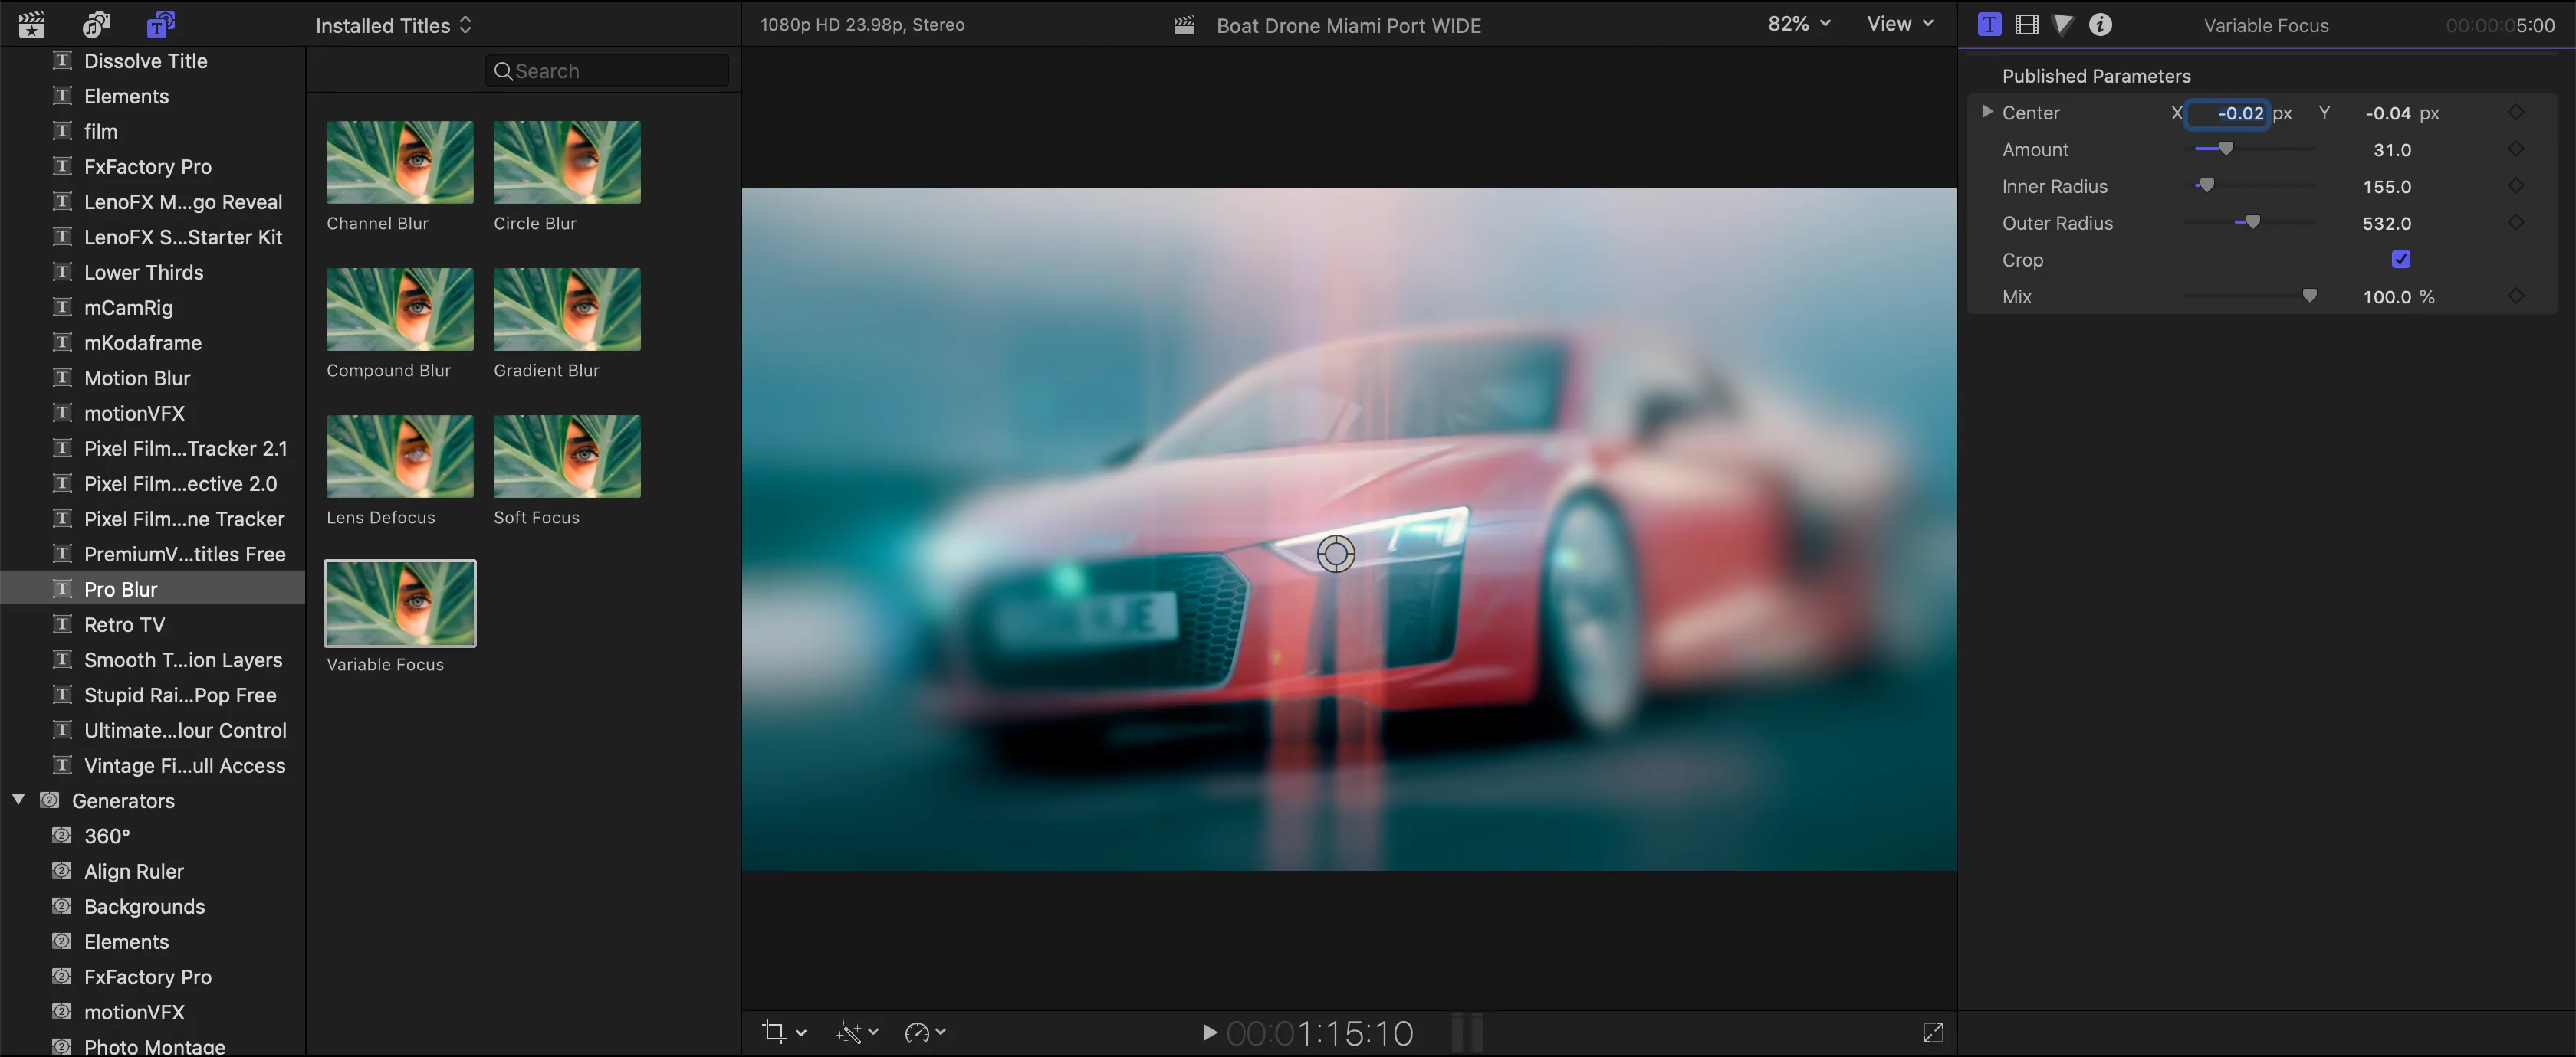Click the play button in viewer
Viewport: 2576px width, 1057px height.
tap(1209, 1032)
